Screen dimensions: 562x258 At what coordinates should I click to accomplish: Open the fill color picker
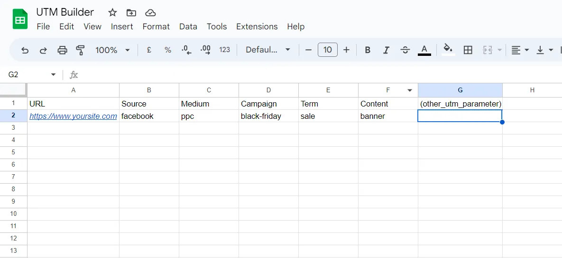[x=448, y=50]
